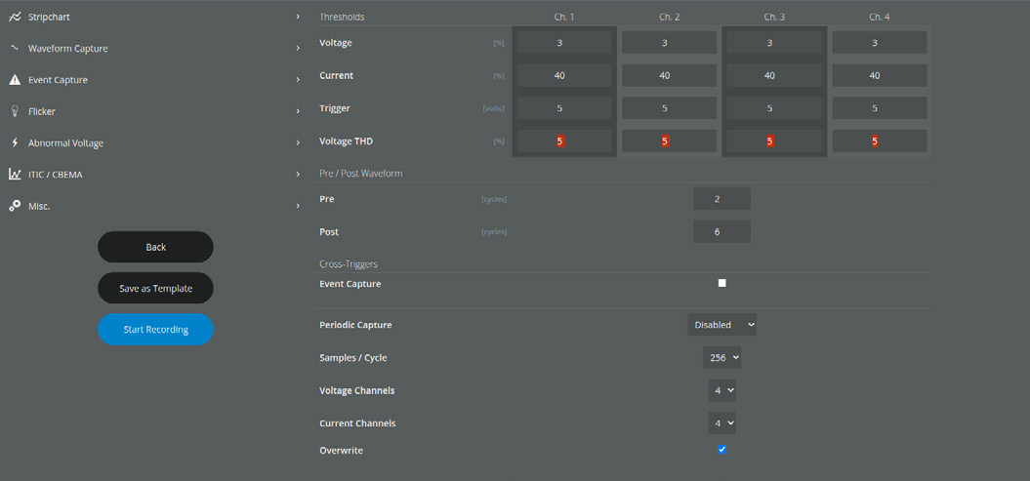Image resolution: width=1030 pixels, height=481 pixels.
Task: Click Voltage threshold field for Ch. 1
Action: click(564, 43)
